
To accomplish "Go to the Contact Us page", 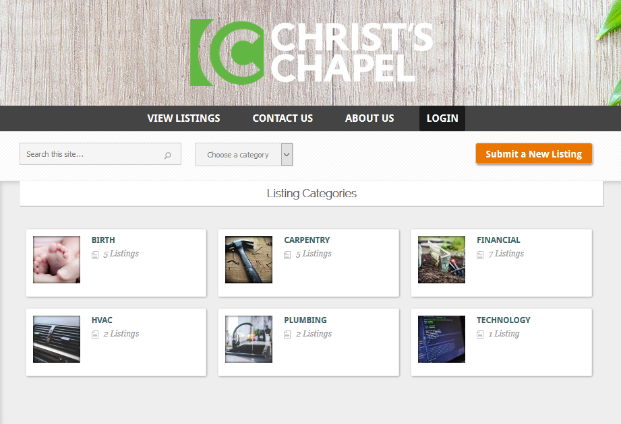I will pos(283,118).
